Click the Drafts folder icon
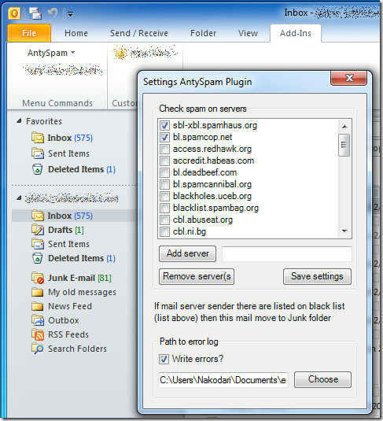The width and height of the screenshot is (383, 421). coord(38,230)
